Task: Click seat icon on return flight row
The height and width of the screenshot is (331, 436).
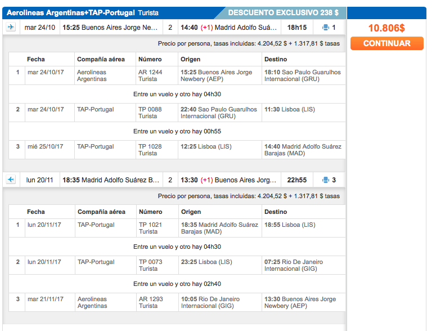Action: (x=325, y=180)
